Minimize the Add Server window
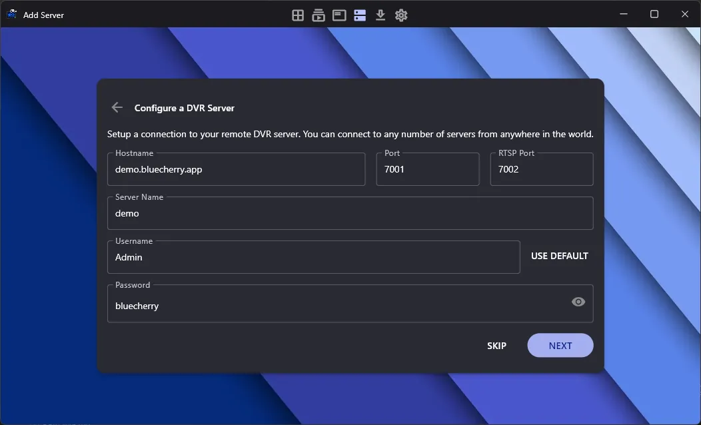 coord(624,14)
